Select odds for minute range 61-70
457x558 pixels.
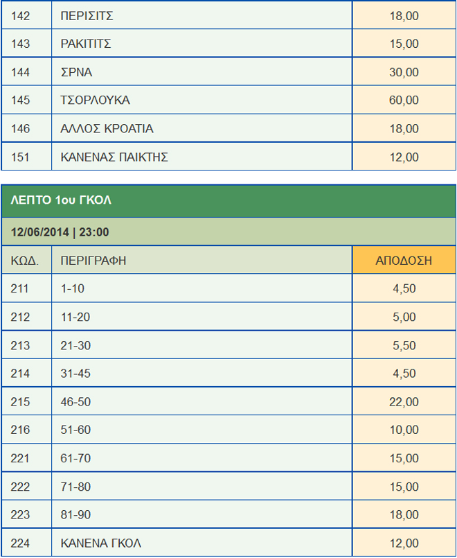click(x=404, y=458)
